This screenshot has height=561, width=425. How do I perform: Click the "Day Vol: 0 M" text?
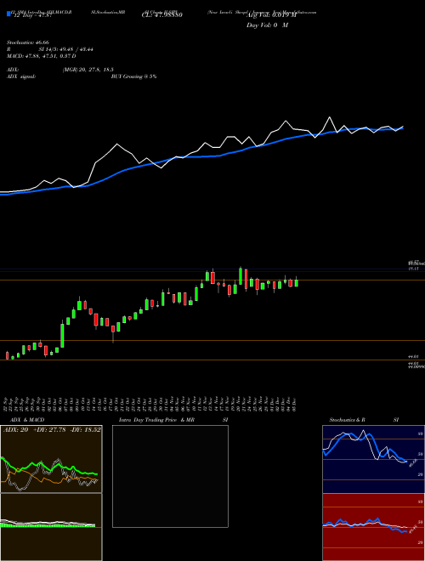pos(267,25)
